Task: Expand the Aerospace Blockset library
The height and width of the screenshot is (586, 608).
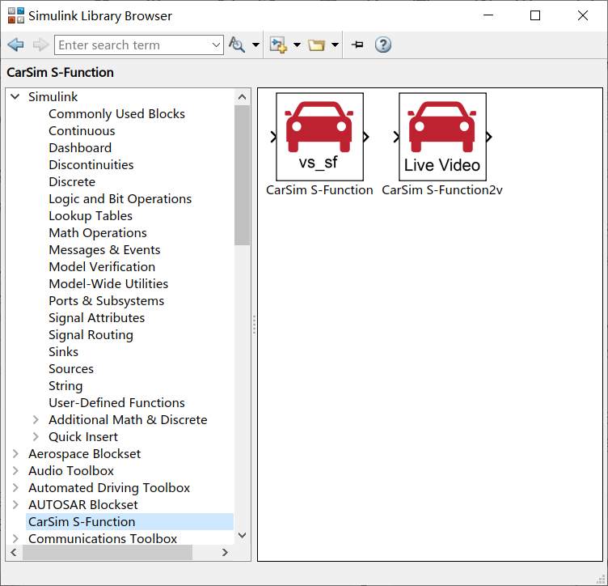Action: click(15, 454)
